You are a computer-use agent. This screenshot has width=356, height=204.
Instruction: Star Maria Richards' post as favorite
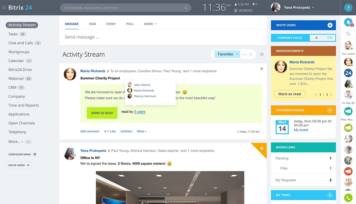262,69
